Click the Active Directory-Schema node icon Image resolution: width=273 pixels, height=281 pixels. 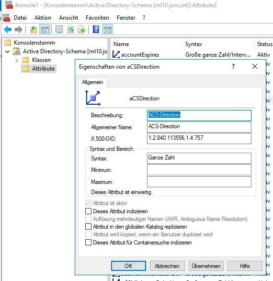click(x=17, y=51)
